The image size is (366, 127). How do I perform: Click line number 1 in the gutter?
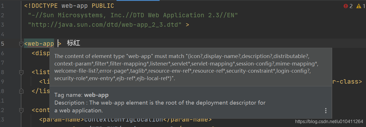click(x=3, y=6)
